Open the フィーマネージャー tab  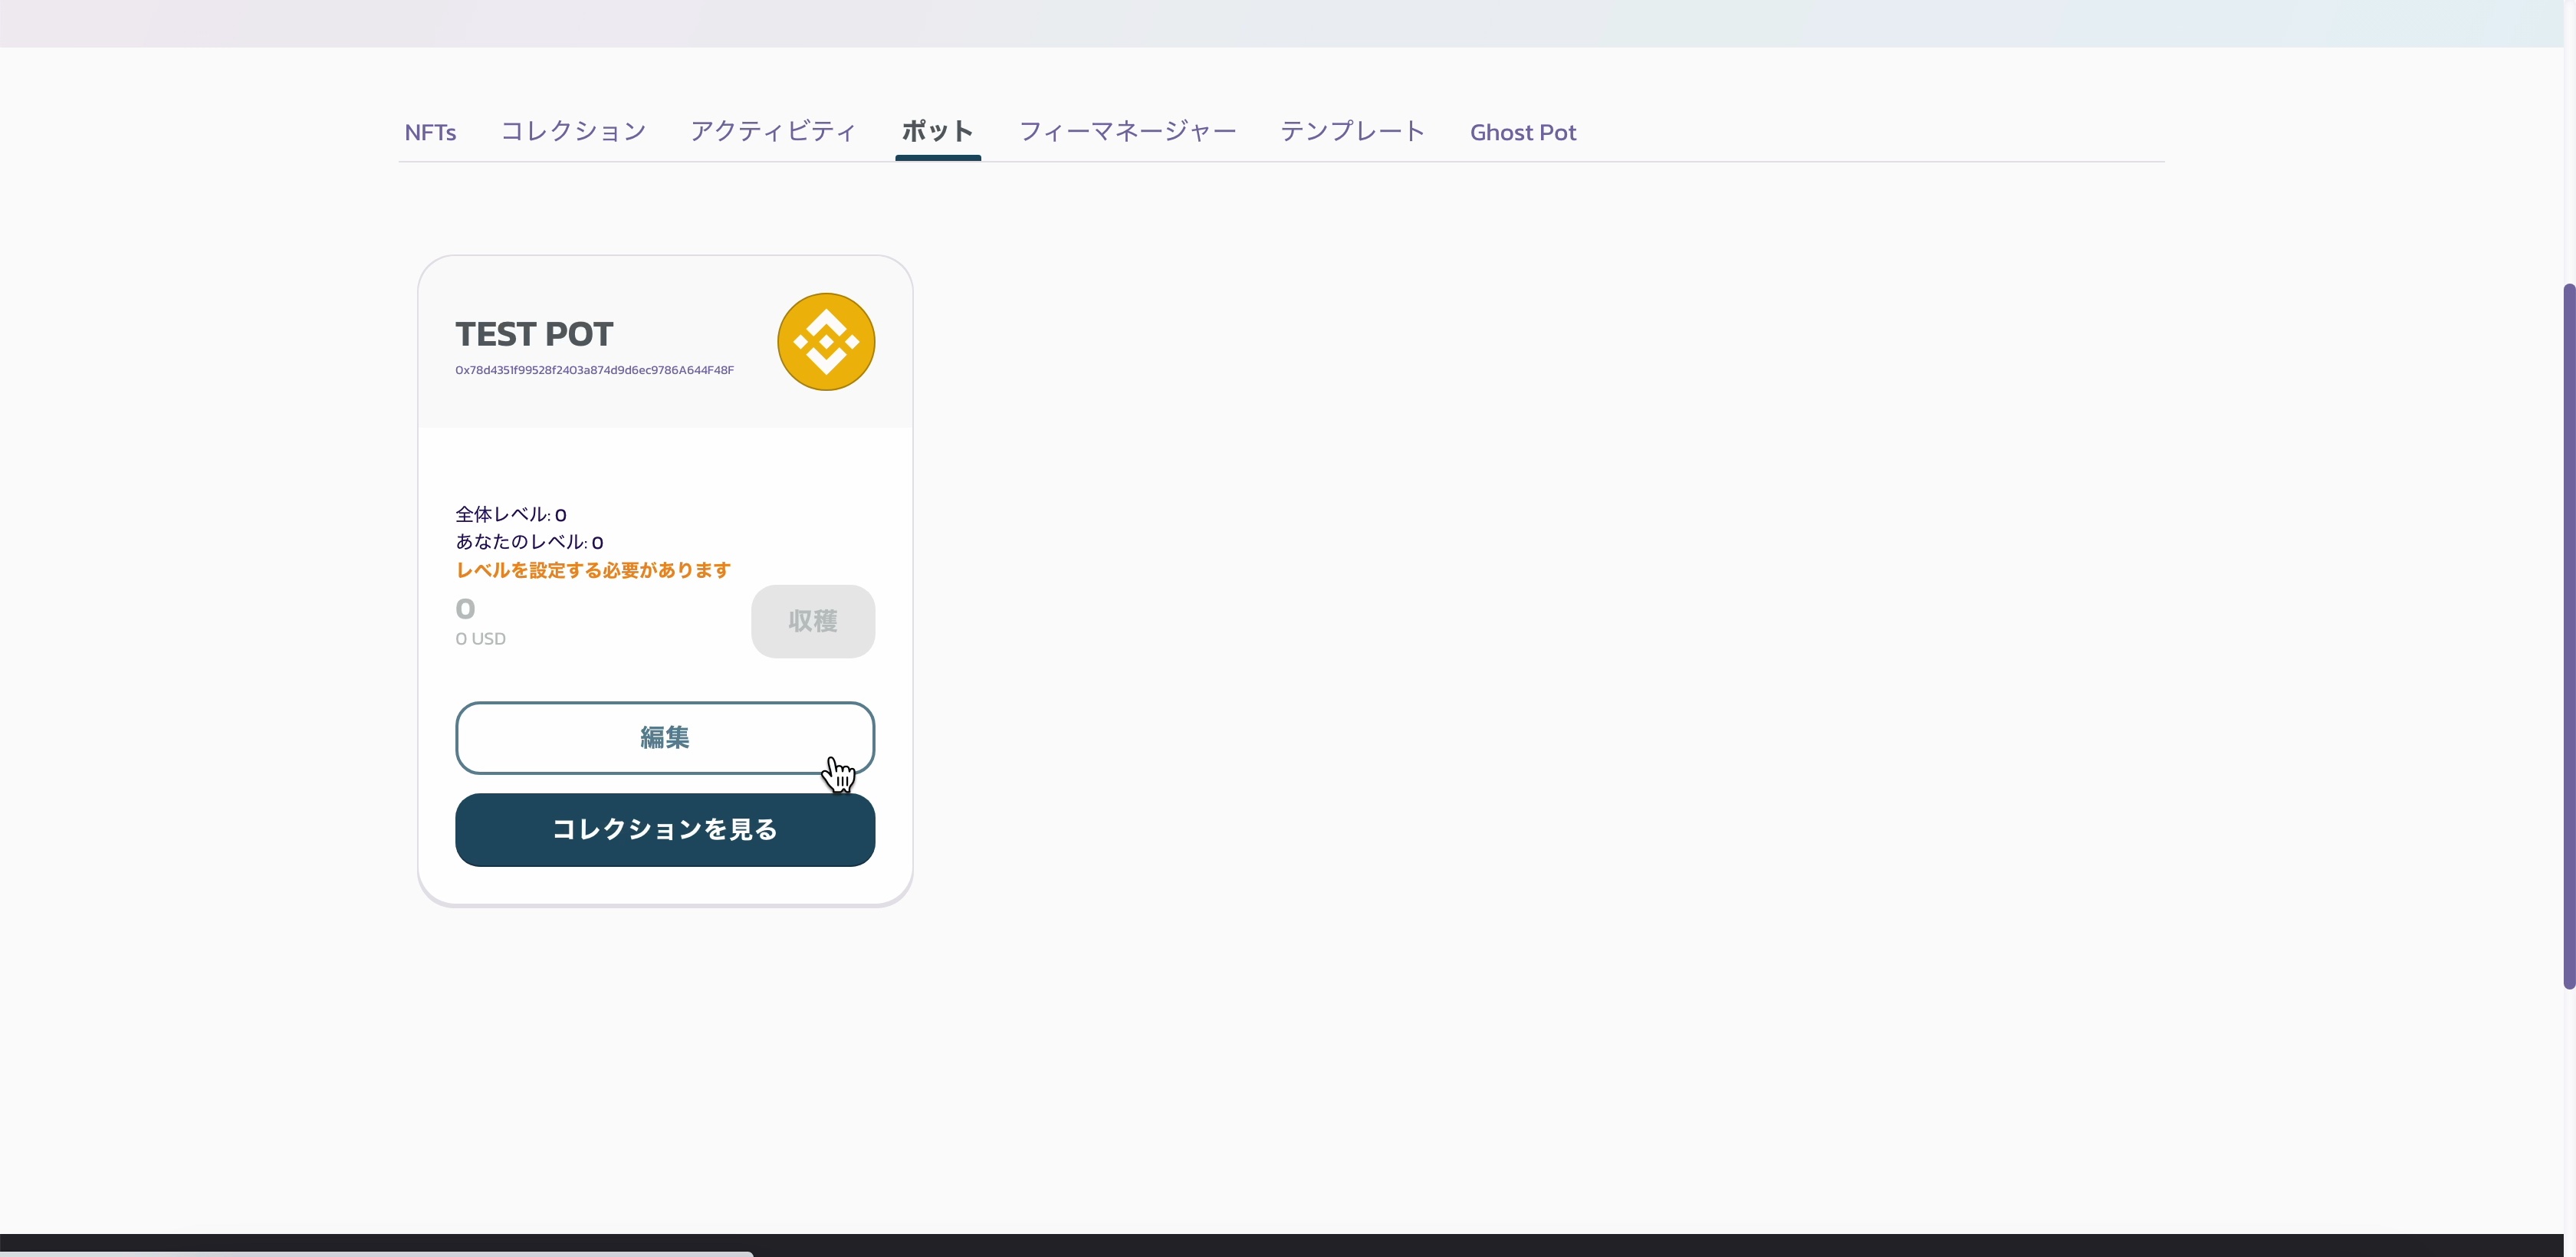click(x=1127, y=131)
